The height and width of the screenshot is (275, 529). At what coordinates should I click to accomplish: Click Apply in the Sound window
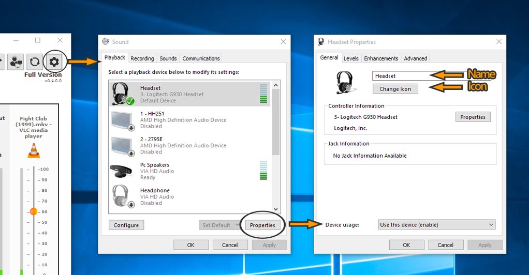(x=269, y=245)
